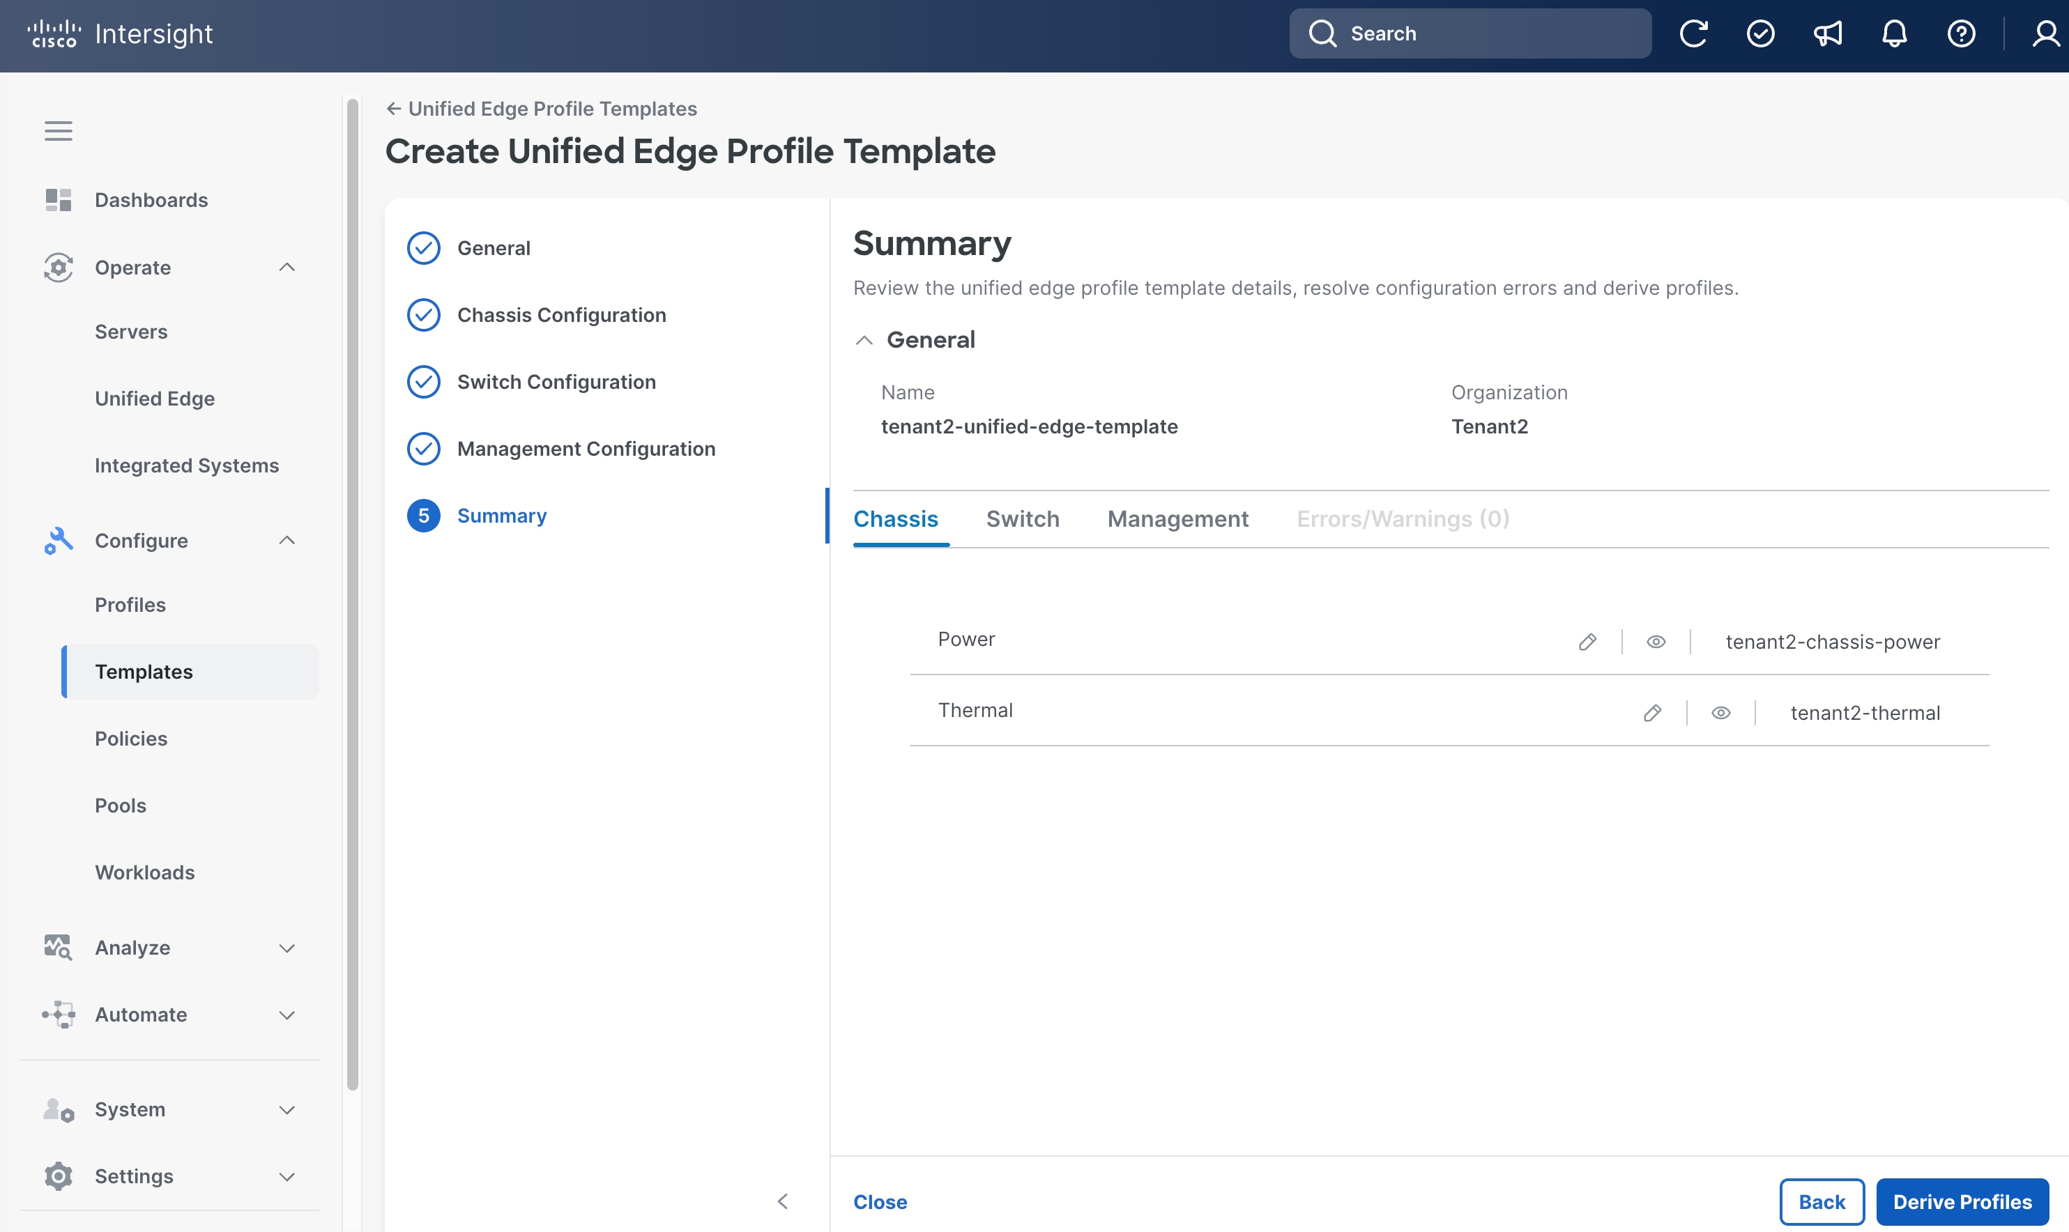Collapse the wizard steps panel arrow

point(782,1201)
